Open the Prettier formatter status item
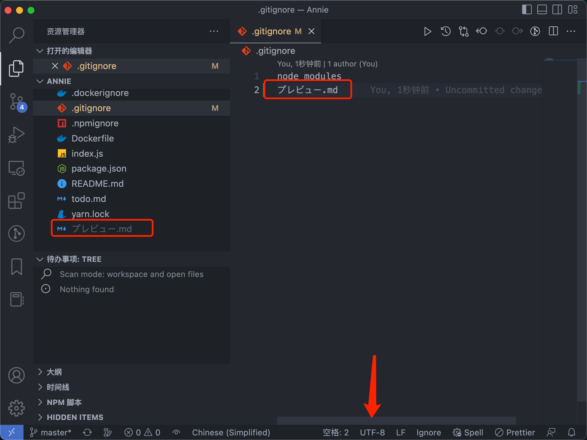The image size is (587, 440). pyautogui.click(x=515, y=432)
